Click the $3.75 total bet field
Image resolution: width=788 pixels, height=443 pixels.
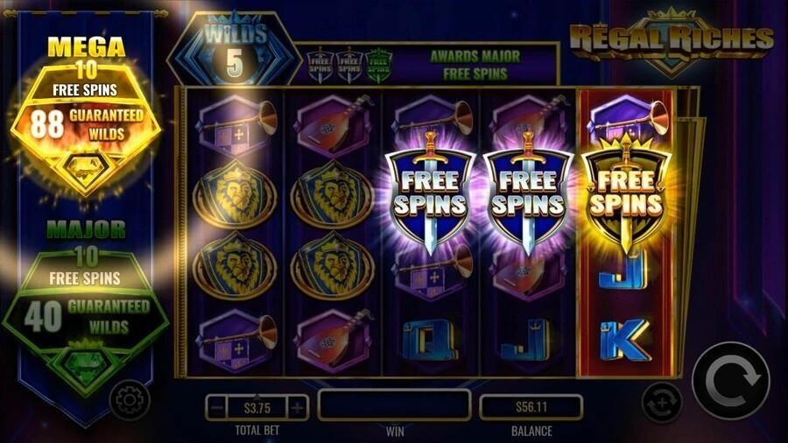tap(257, 407)
